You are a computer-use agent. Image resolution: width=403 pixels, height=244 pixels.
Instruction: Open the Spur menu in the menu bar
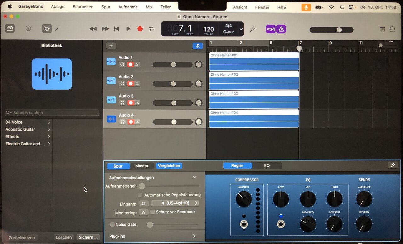(106, 7)
